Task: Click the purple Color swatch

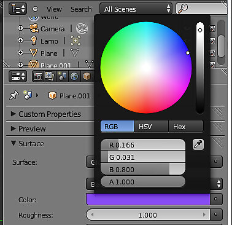Action: 148,199
